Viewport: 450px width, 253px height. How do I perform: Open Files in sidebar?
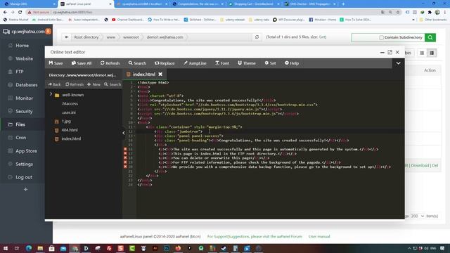click(20, 124)
